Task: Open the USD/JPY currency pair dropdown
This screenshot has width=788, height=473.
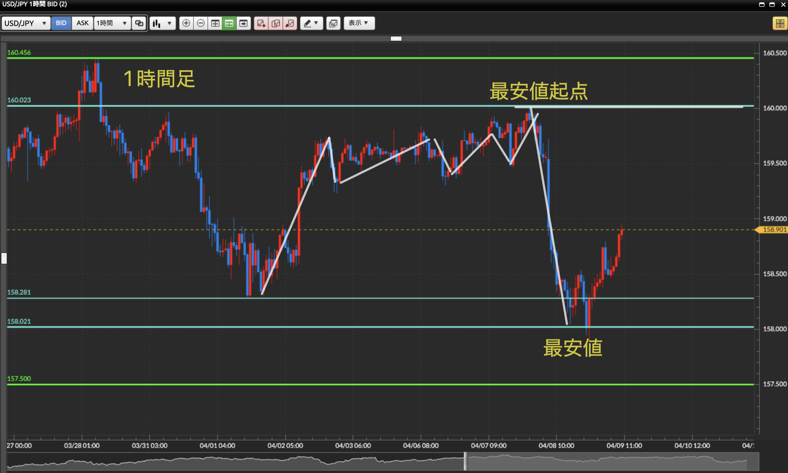Action: [26, 23]
